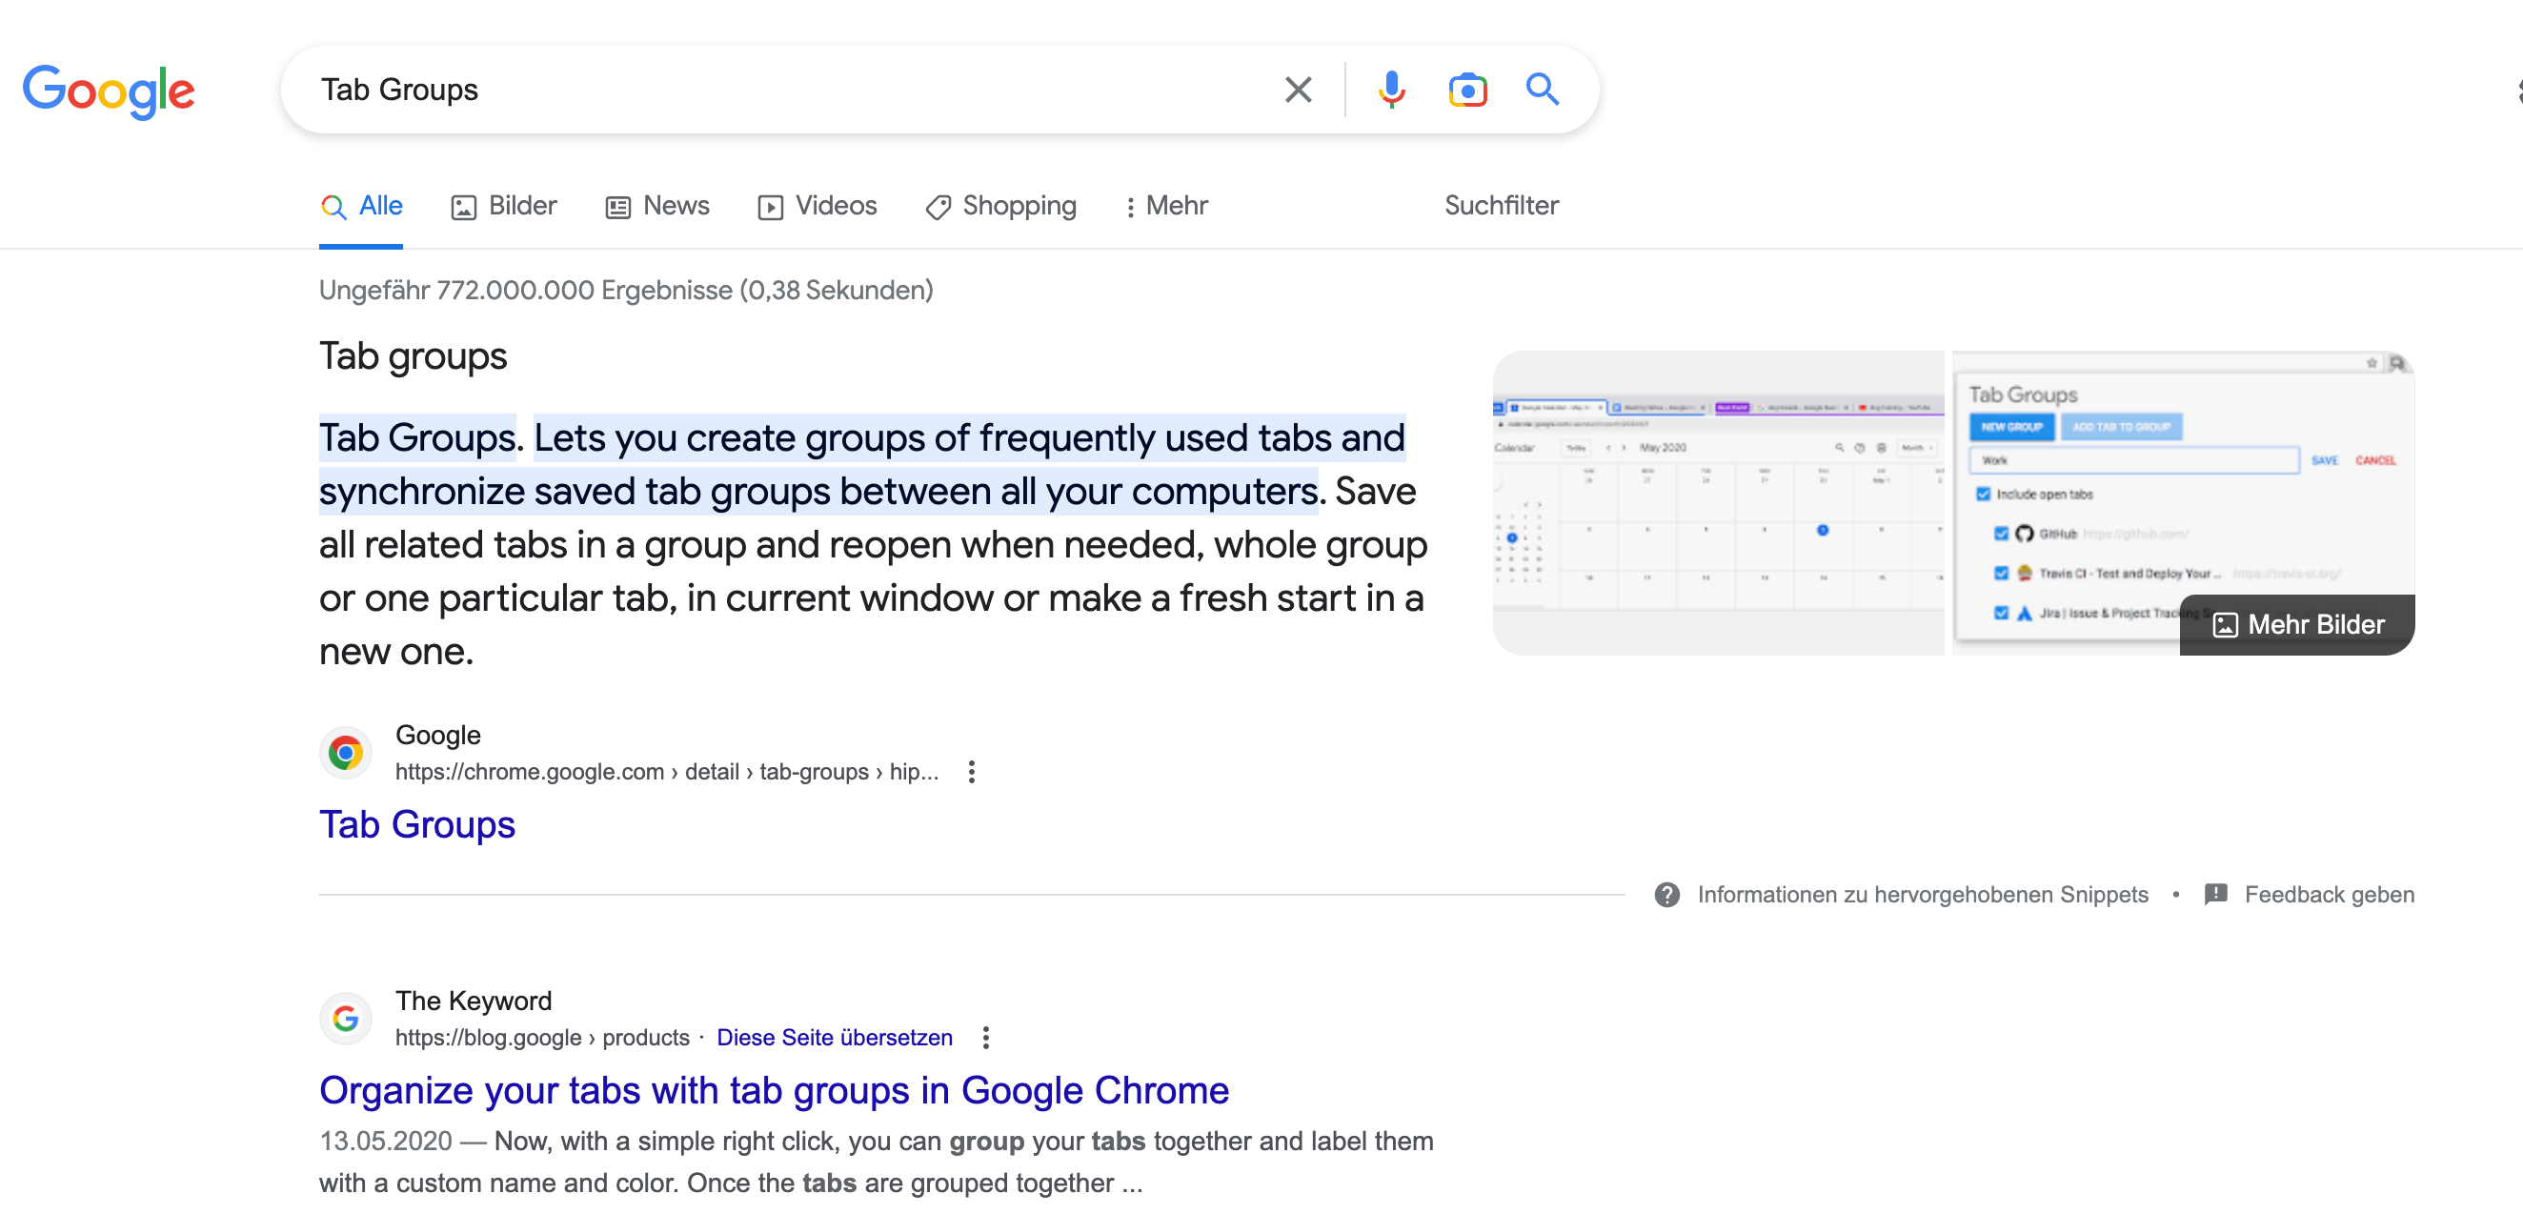Open help icon for hervorgehobene Snippets
2523x1214 pixels.
click(1667, 895)
